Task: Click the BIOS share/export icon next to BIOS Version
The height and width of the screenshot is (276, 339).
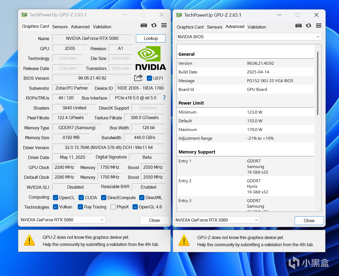Action: tap(138, 78)
